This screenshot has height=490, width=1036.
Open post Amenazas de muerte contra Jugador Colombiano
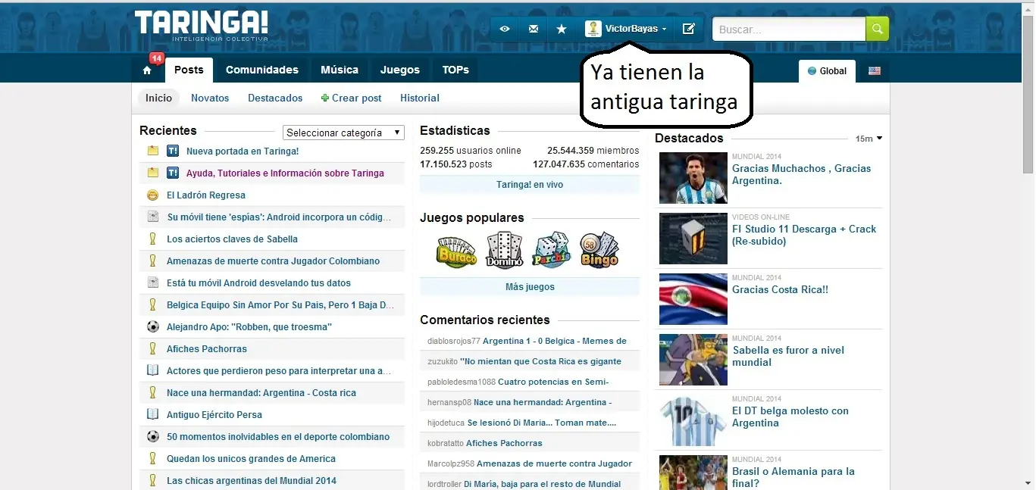coord(273,261)
